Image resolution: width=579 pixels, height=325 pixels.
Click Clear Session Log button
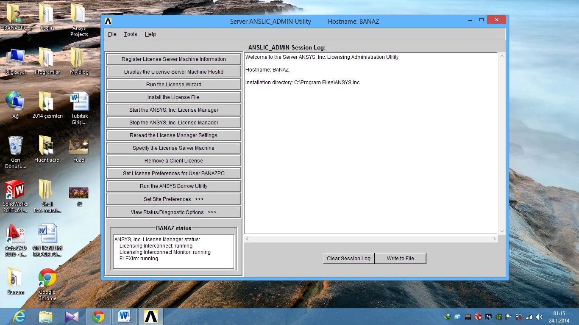[x=348, y=259]
